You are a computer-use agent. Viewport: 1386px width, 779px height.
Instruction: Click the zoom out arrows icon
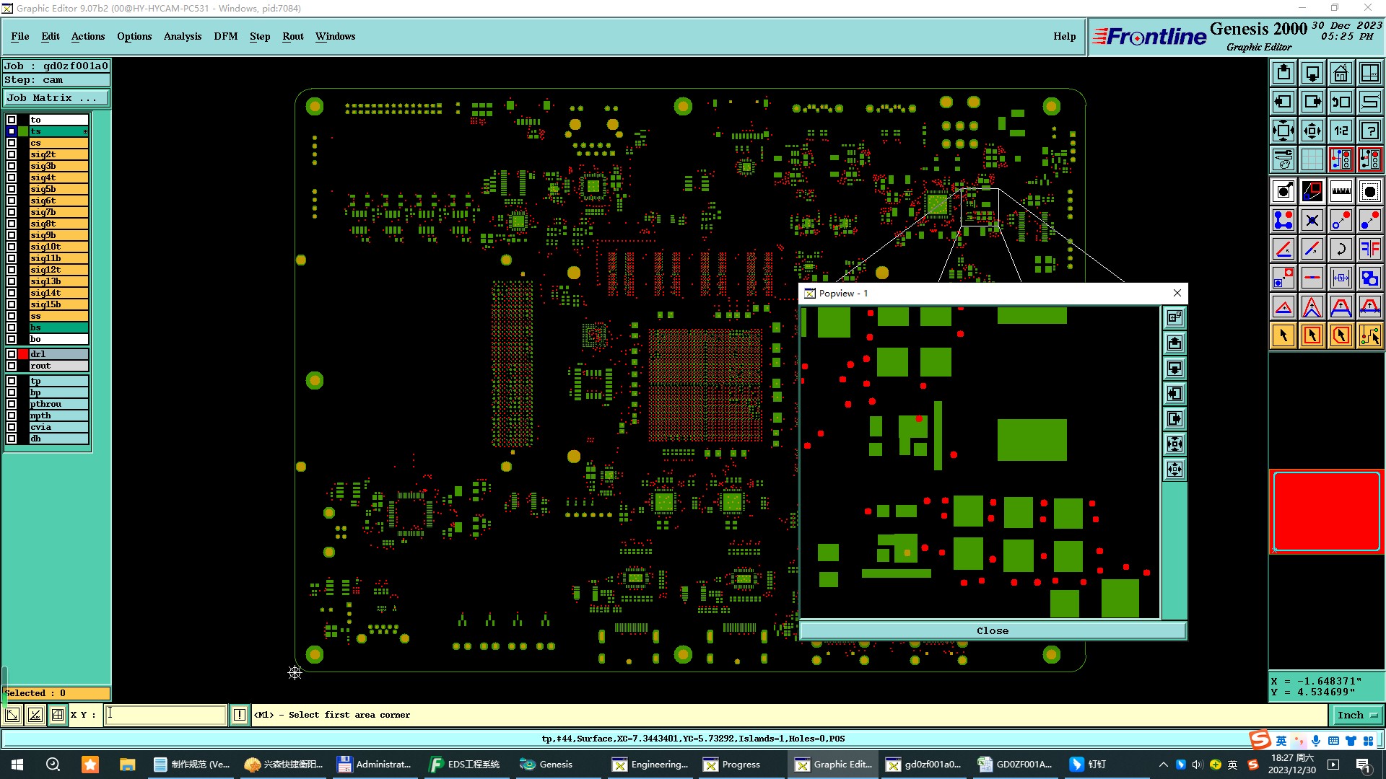[1312, 131]
